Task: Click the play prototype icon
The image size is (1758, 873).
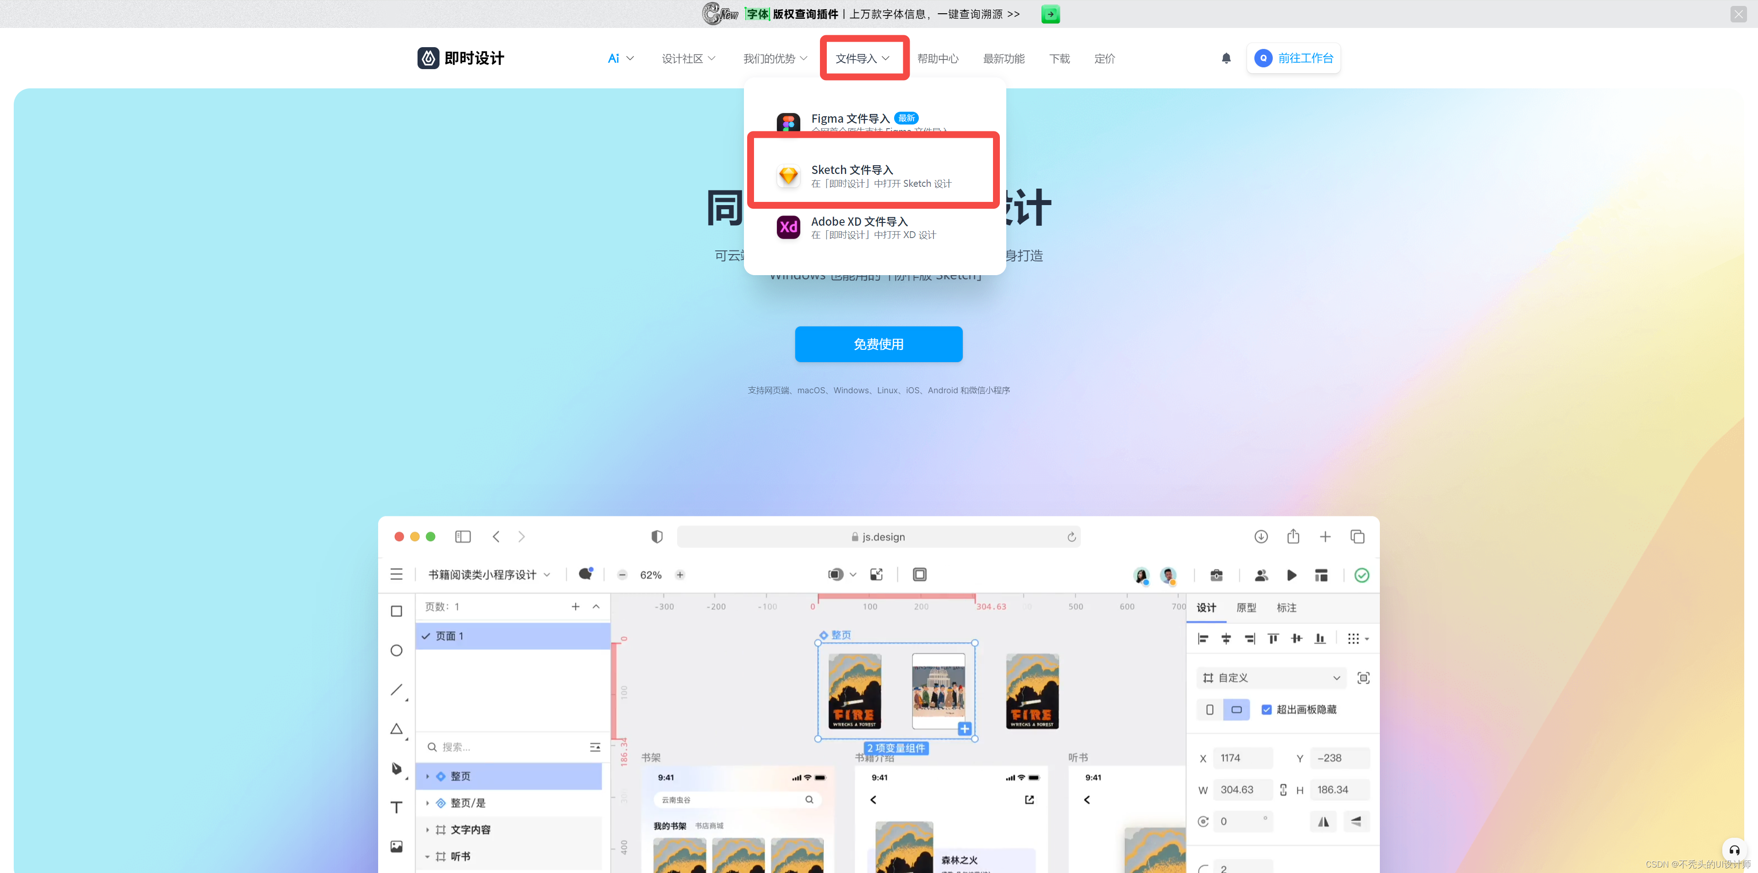Action: click(x=1291, y=575)
